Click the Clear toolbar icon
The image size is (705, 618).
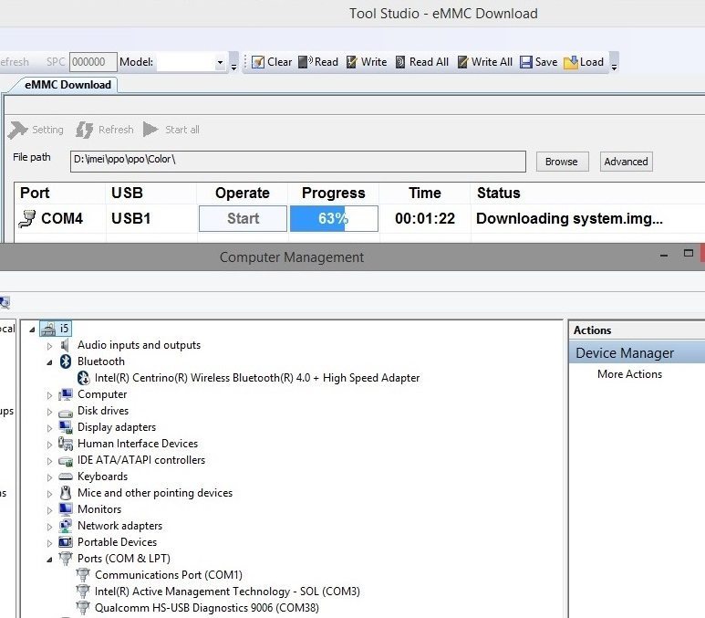coord(258,62)
